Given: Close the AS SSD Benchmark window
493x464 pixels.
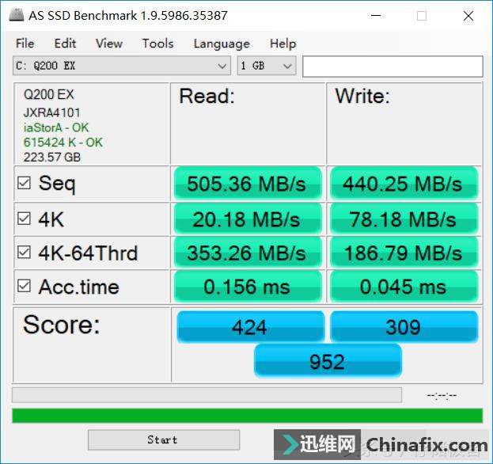Looking at the screenshot, I should pyautogui.click(x=468, y=15).
